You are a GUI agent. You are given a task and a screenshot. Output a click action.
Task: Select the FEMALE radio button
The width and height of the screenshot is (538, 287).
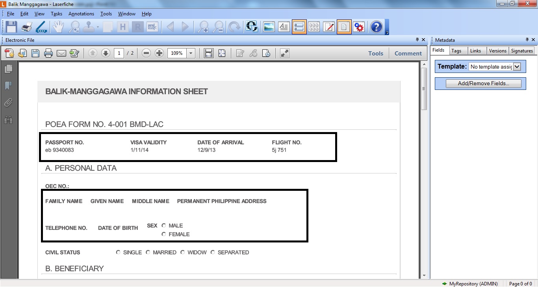click(164, 234)
